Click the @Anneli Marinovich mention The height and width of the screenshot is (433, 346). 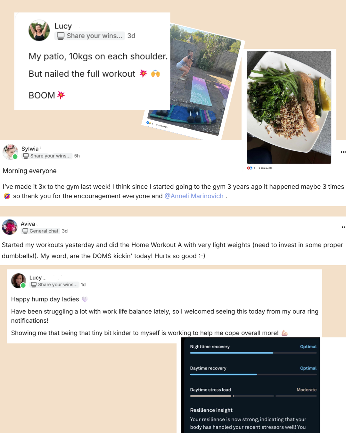194,196
